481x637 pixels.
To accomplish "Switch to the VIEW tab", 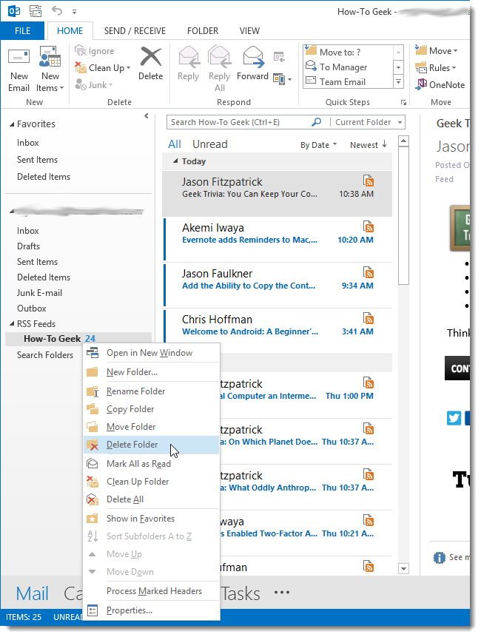I will (249, 31).
